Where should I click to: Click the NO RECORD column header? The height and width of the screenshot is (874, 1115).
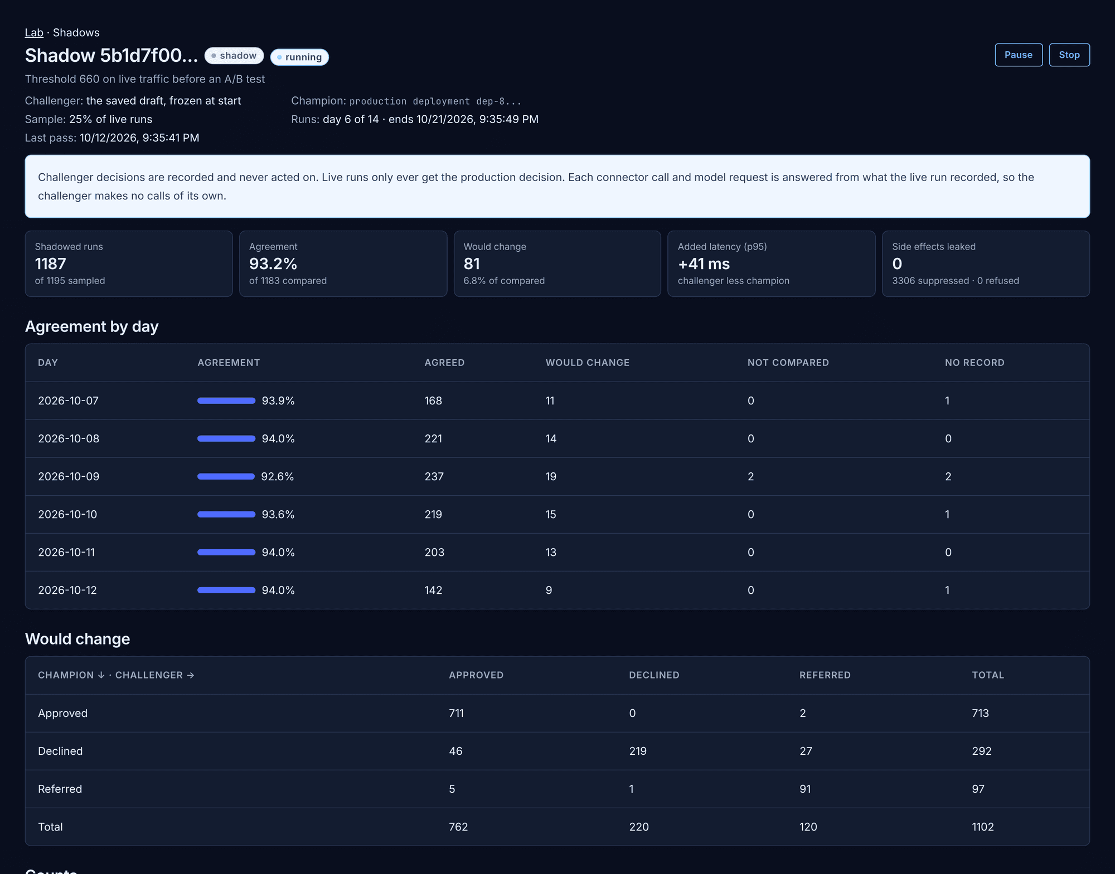pos(975,363)
